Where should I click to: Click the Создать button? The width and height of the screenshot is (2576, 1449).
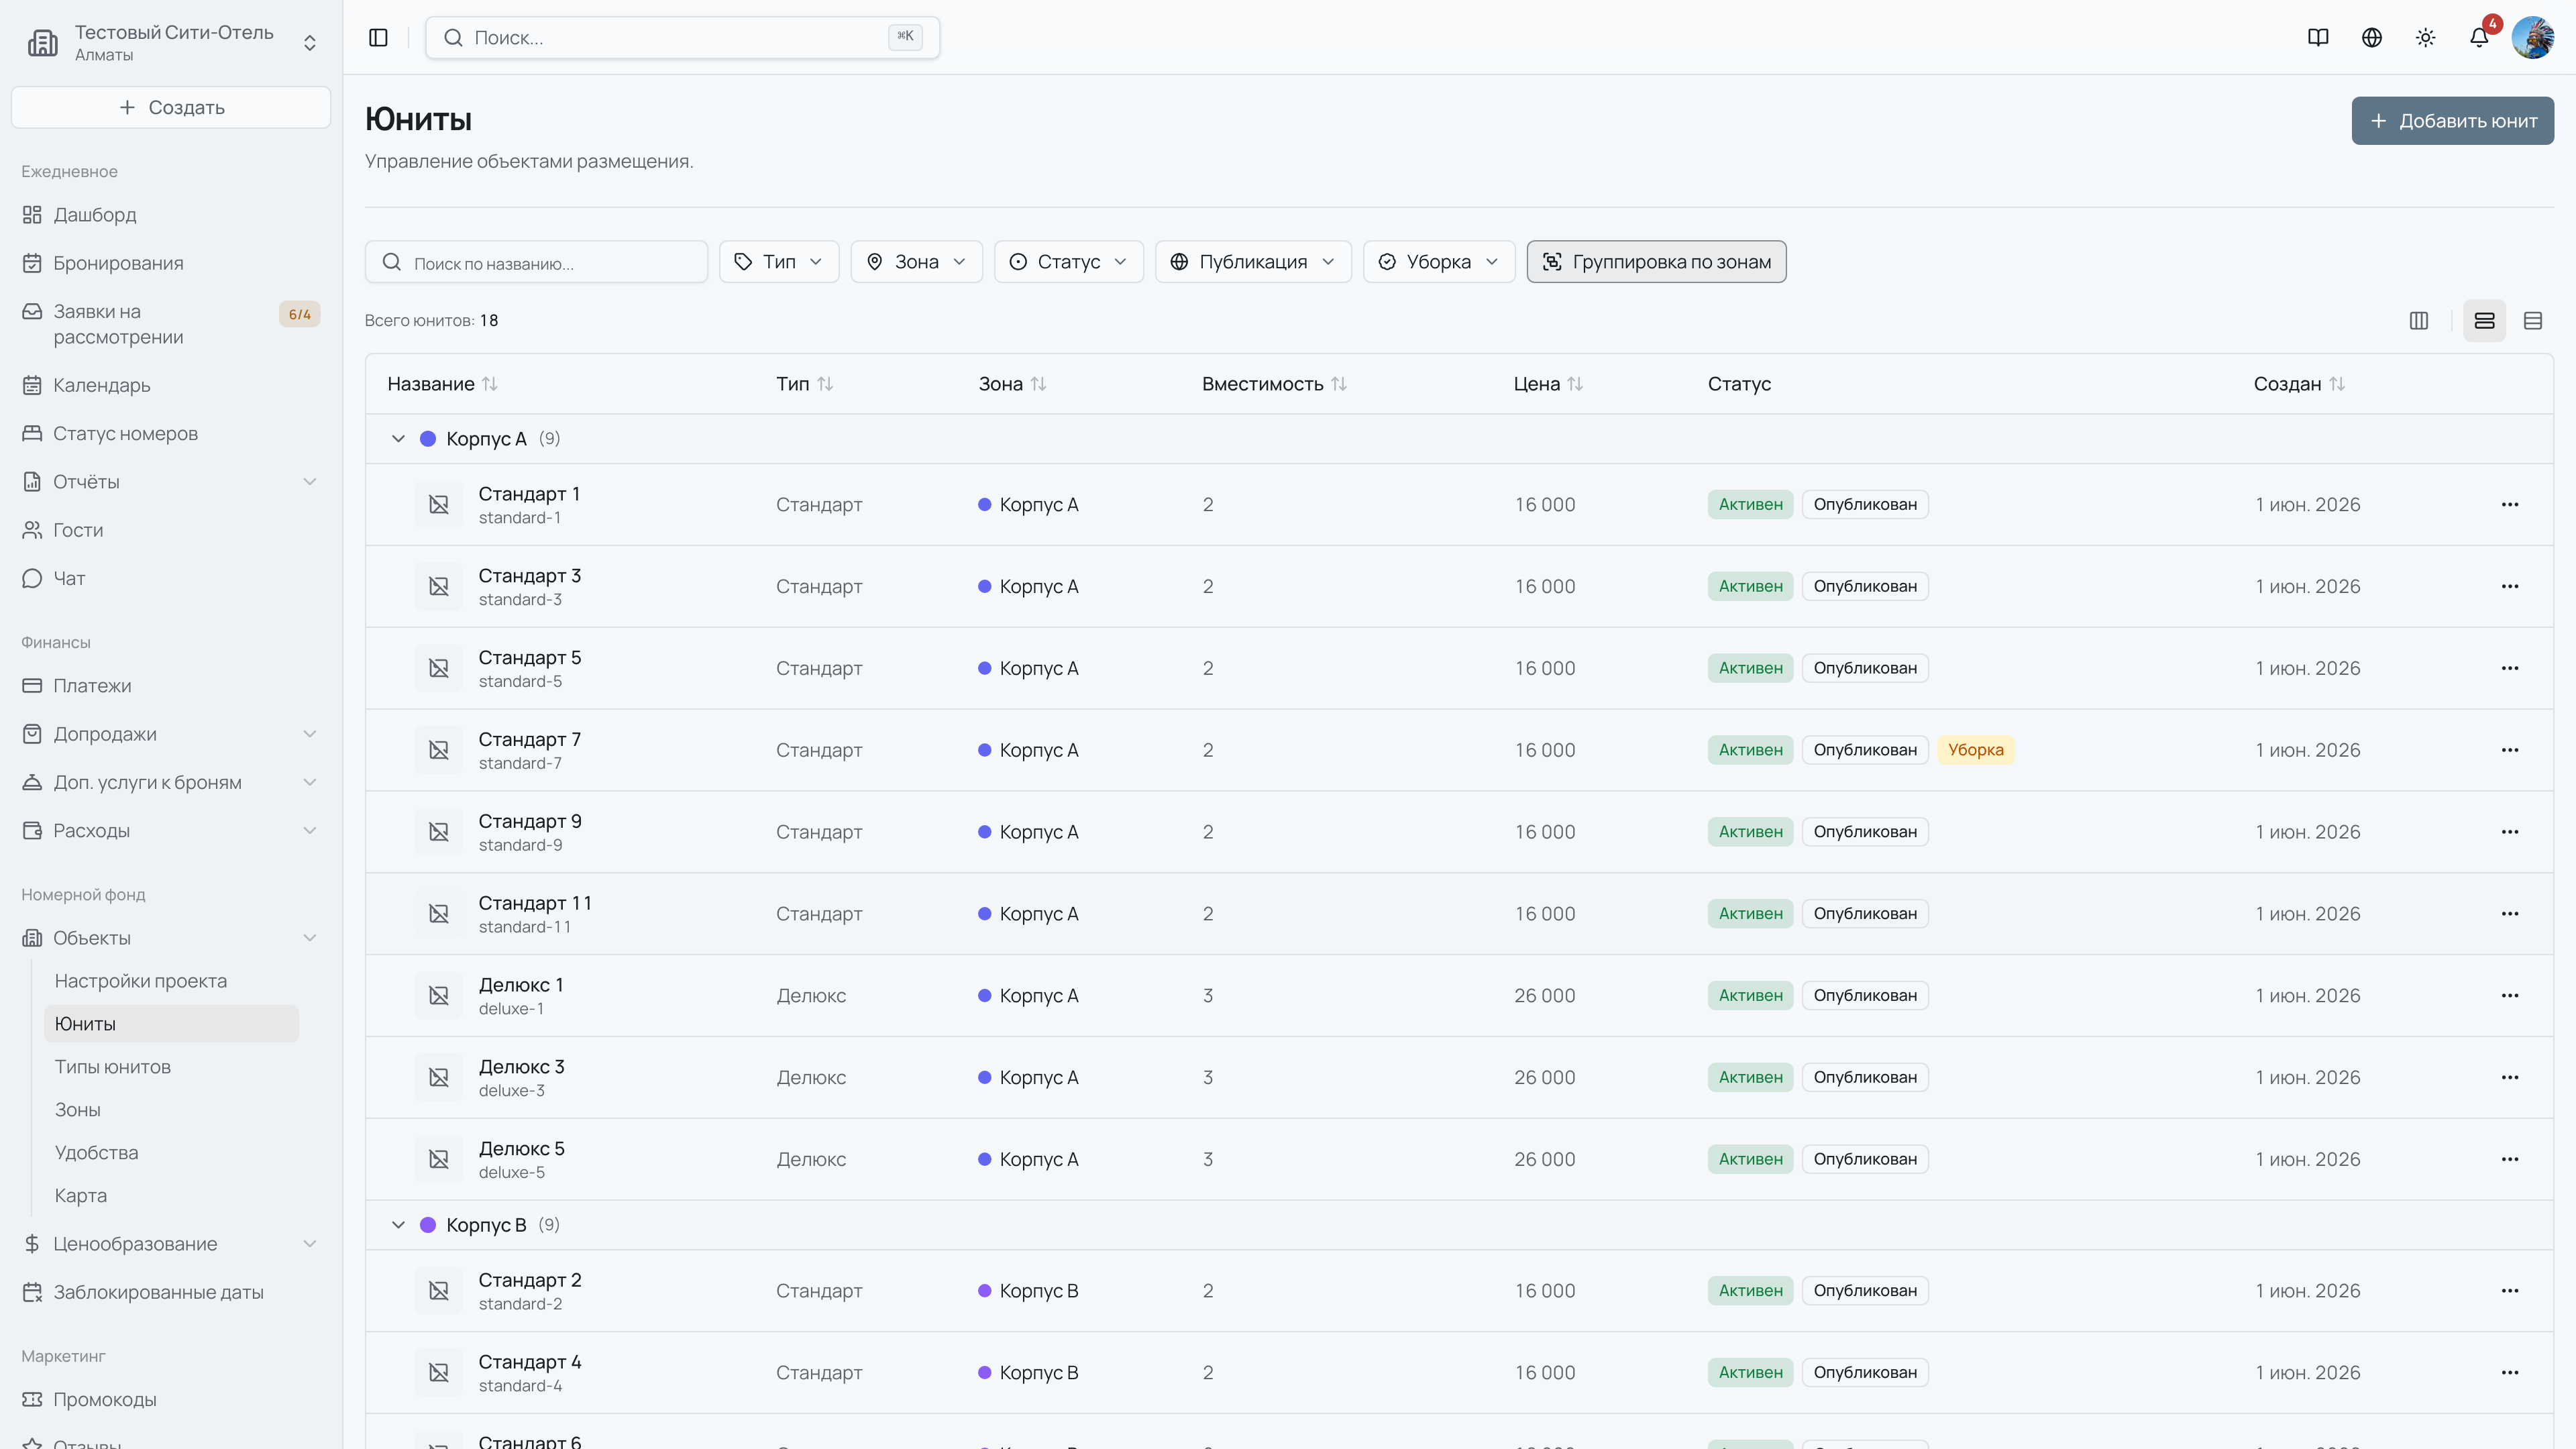point(171,107)
